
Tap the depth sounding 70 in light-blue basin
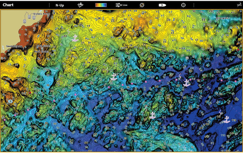(48, 85)
